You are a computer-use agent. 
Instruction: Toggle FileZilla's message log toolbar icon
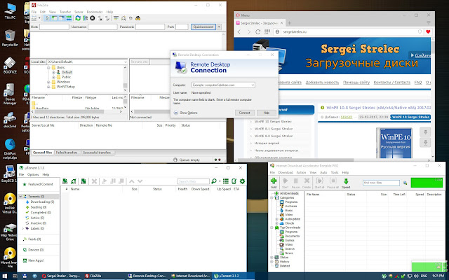tap(47, 18)
